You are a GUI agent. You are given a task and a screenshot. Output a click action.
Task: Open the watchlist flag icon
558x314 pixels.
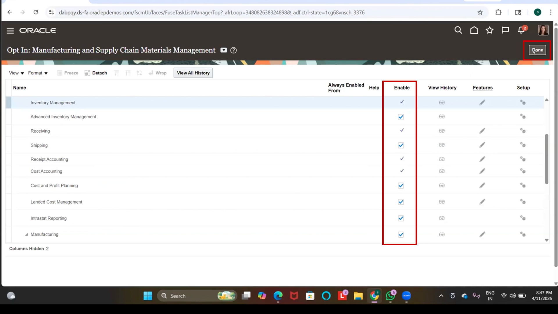(505, 30)
